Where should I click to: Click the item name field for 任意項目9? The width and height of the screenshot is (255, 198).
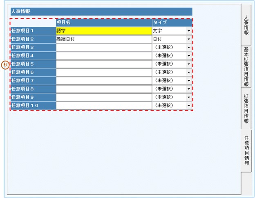coord(103,97)
